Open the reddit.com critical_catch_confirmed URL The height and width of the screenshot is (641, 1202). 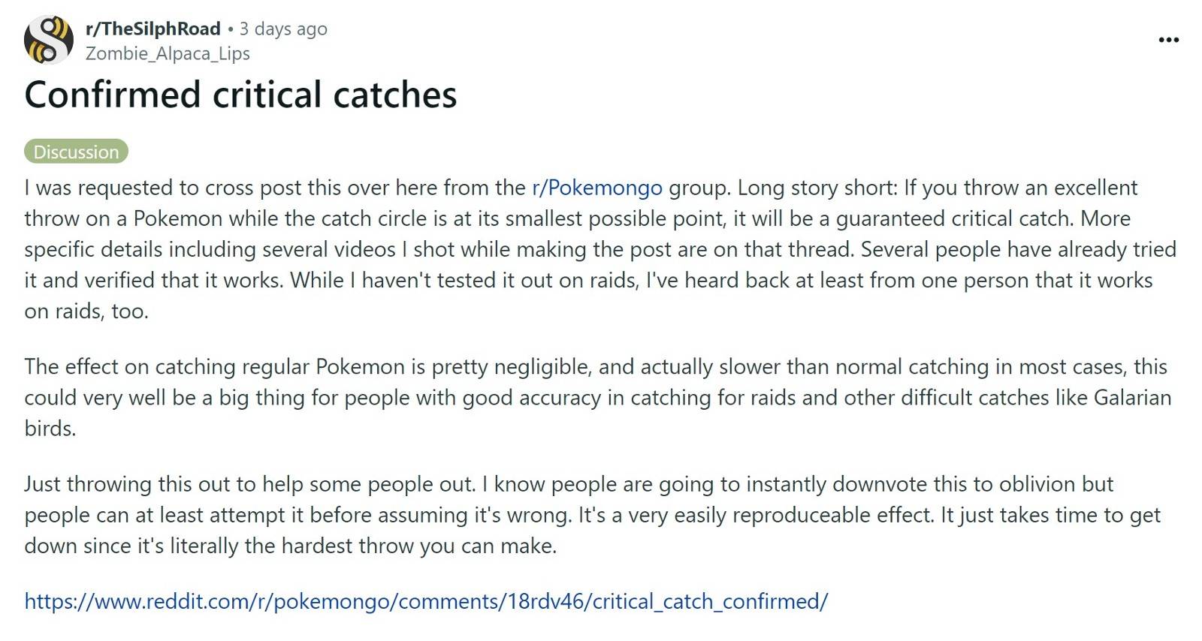pos(426,601)
